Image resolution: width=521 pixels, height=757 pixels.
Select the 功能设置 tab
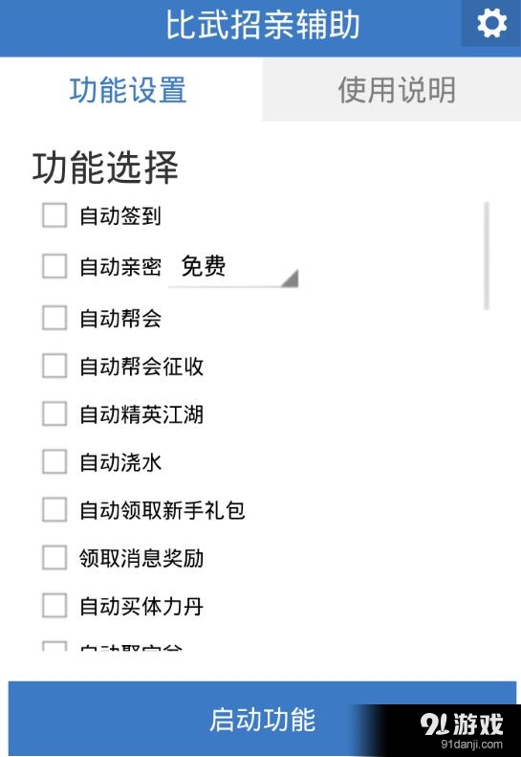coord(128,90)
